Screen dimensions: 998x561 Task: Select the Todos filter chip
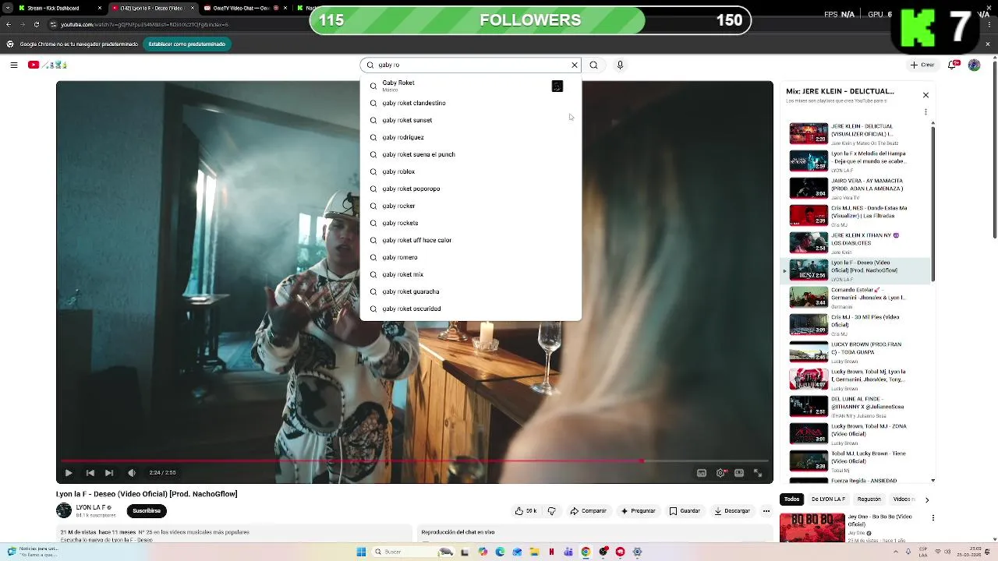(x=791, y=499)
